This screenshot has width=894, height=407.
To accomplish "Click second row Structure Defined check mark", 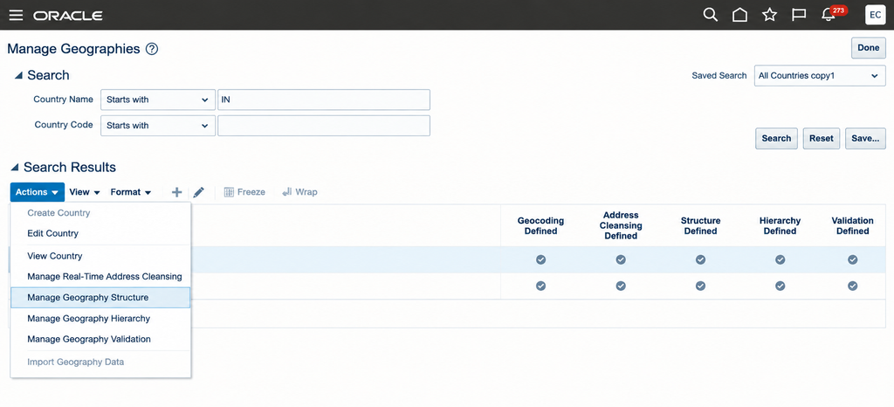I will point(701,286).
